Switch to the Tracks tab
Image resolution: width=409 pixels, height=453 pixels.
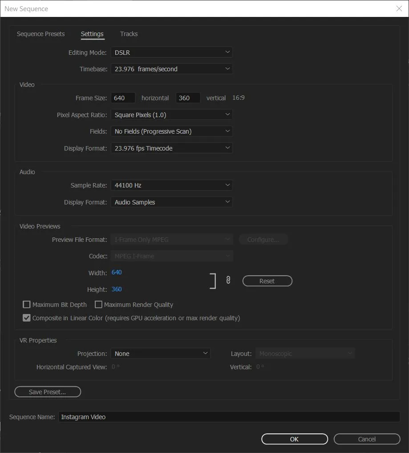point(129,34)
